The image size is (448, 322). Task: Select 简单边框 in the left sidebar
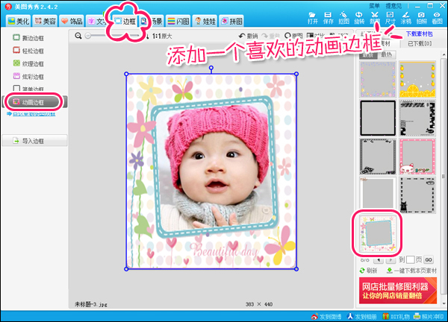(x=28, y=89)
